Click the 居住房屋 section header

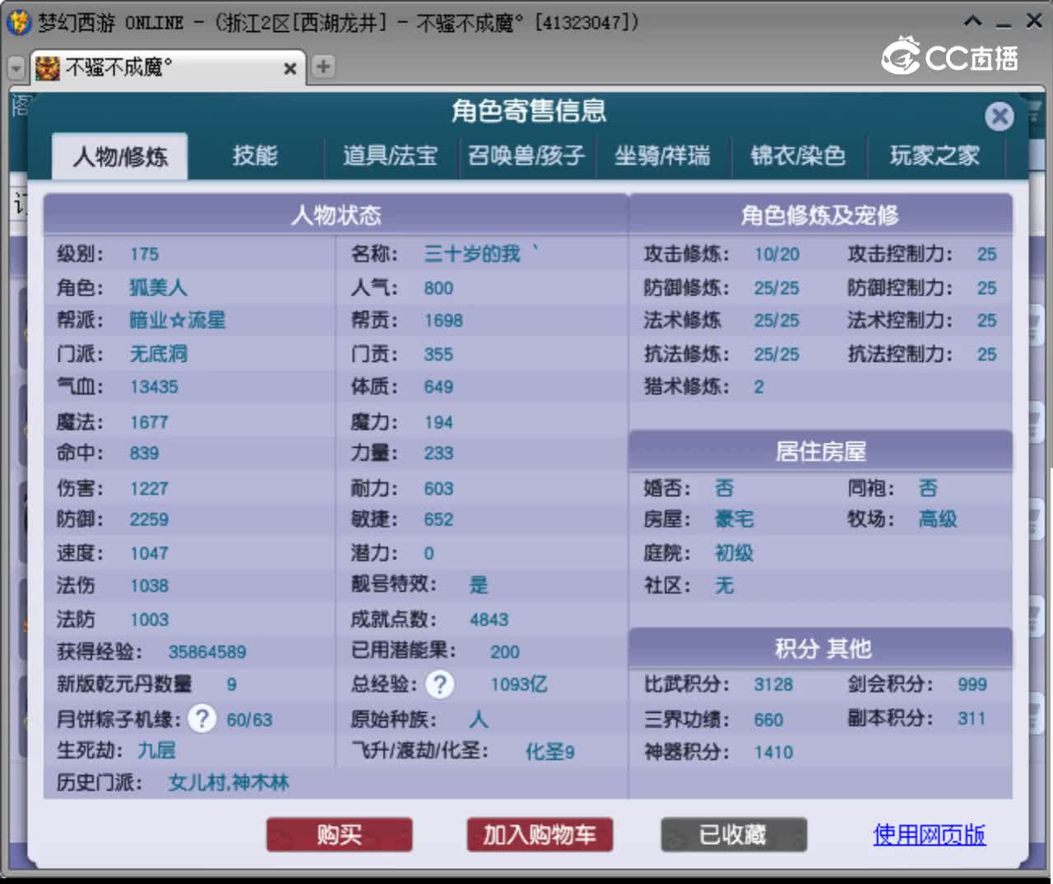click(820, 451)
